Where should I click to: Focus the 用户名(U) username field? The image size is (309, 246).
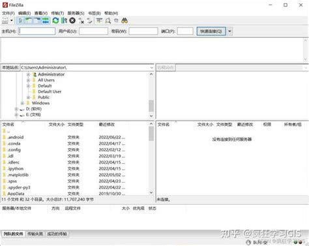pos(93,31)
